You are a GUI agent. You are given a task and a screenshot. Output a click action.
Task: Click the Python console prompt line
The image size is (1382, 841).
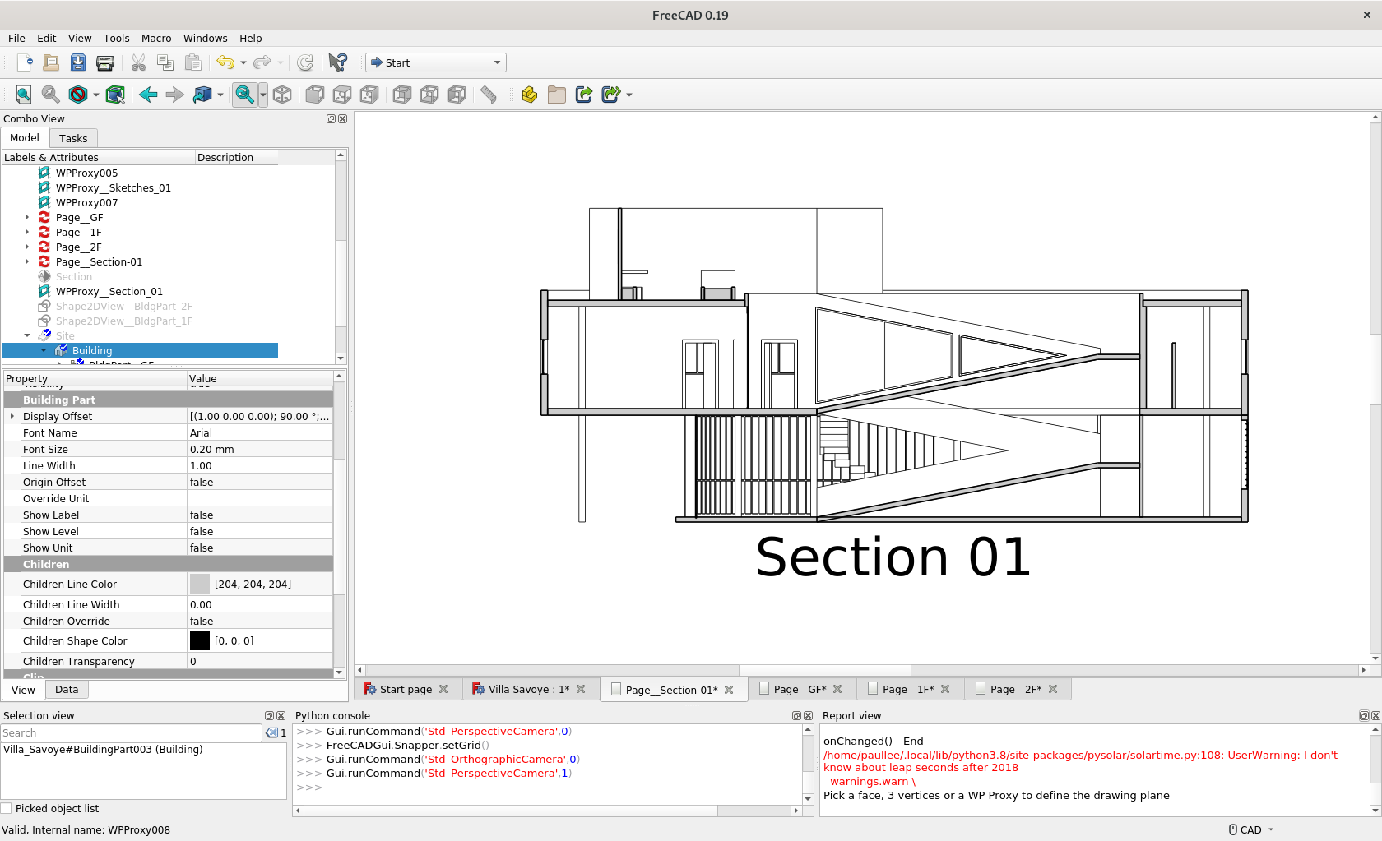pyautogui.click(x=547, y=788)
